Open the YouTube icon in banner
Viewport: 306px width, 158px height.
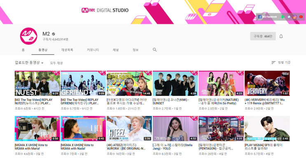tap(301, 17)
